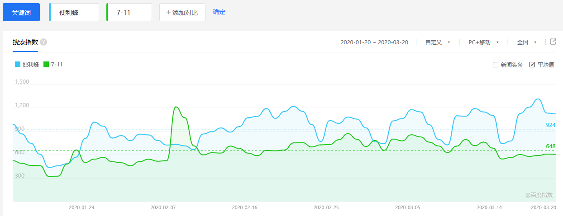Click the 添加对比 button

(182, 13)
